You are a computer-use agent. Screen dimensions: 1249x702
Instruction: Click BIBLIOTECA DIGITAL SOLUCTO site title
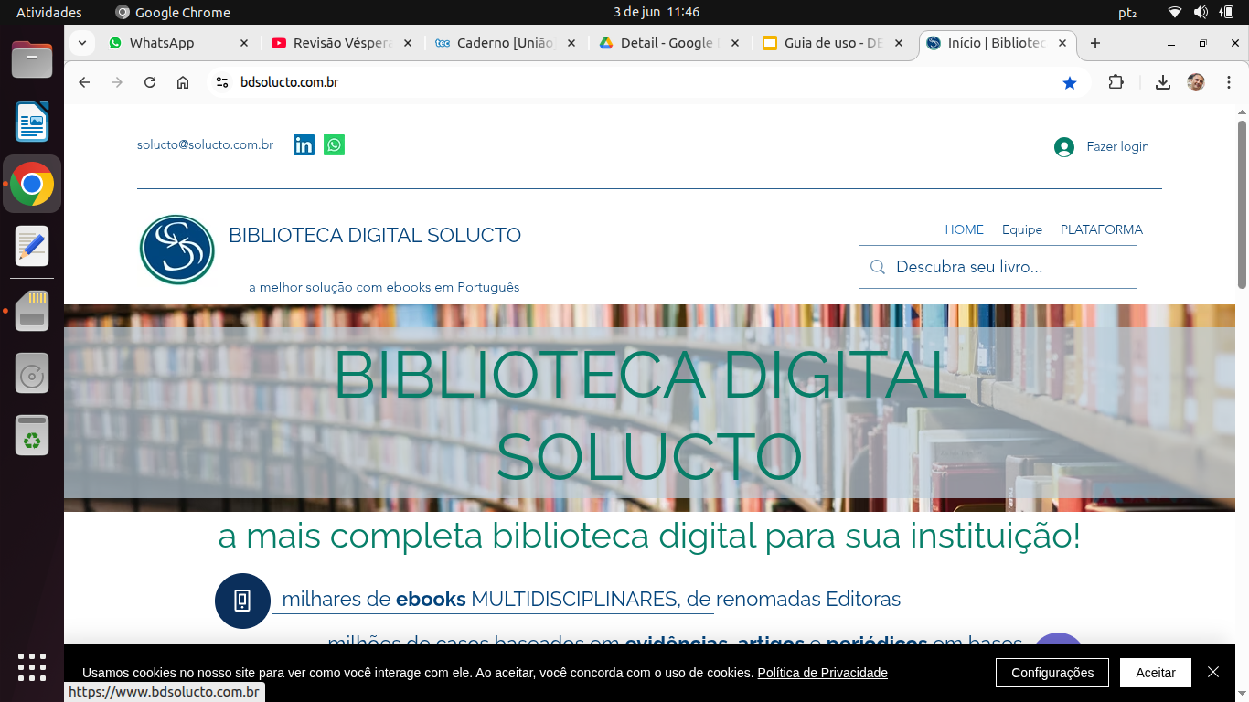coord(375,235)
